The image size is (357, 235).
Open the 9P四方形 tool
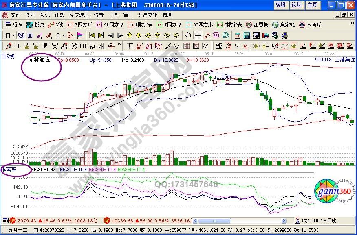coord(110,25)
